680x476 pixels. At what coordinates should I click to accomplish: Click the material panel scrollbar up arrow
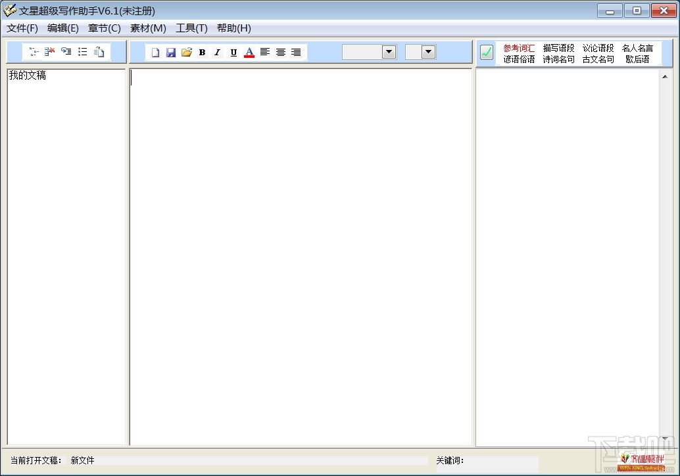(x=665, y=77)
